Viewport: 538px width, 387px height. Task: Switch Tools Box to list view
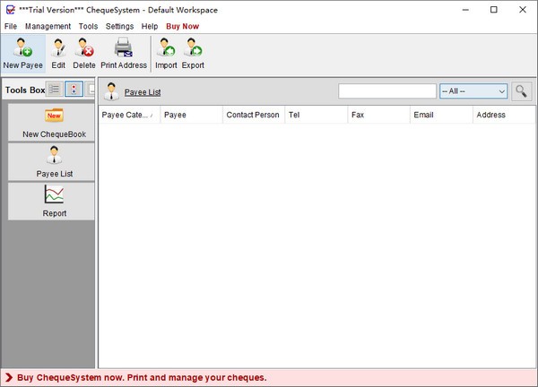click(x=55, y=90)
